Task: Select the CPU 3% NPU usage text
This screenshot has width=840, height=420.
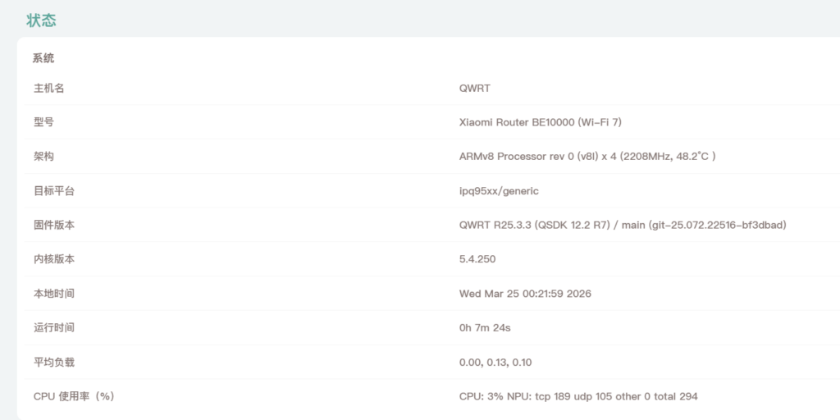Action: click(578, 396)
